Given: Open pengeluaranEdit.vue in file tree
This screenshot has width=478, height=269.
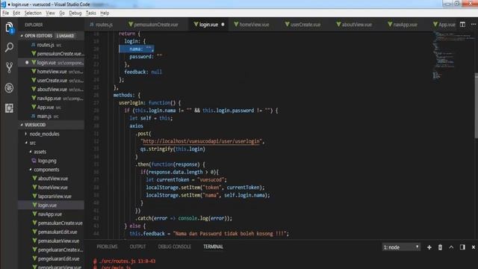Looking at the screenshot, I should pos(58,259).
